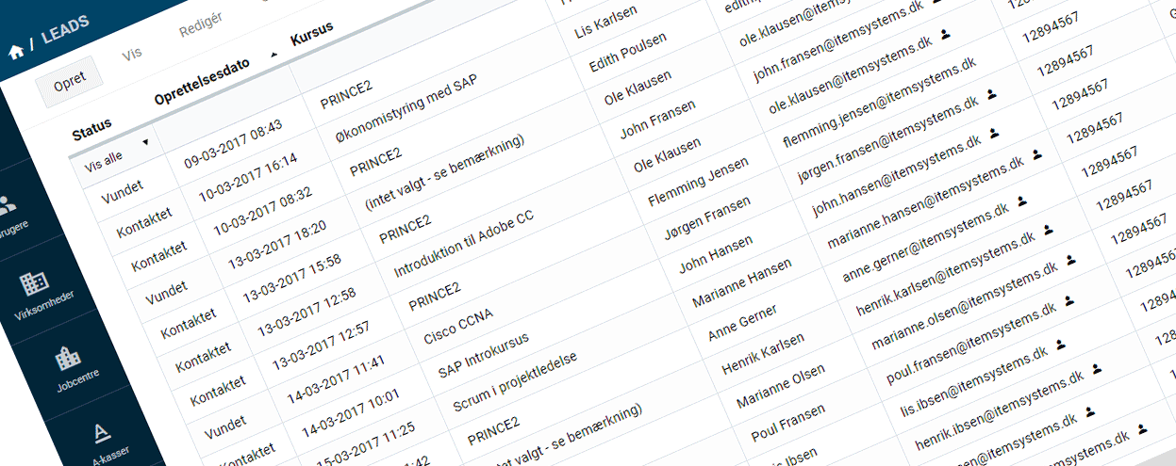
Task: Click the name Marianne Hansen
Action: 743,283
